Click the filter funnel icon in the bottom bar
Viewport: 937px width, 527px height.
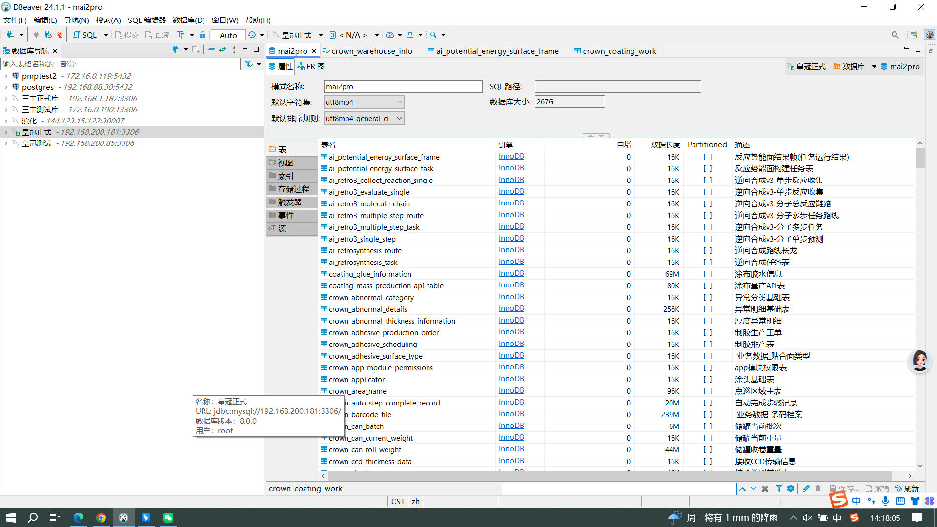click(x=779, y=488)
